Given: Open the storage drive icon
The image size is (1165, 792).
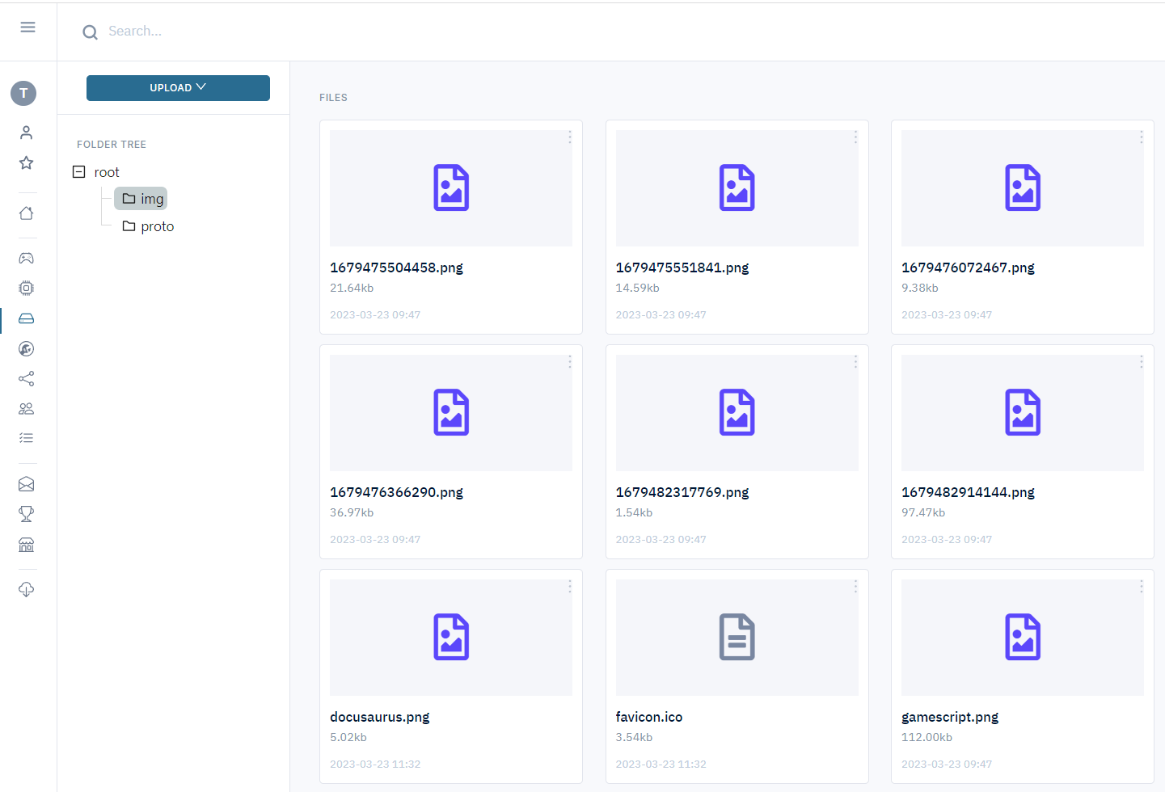Looking at the screenshot, I should click(26, 318).
